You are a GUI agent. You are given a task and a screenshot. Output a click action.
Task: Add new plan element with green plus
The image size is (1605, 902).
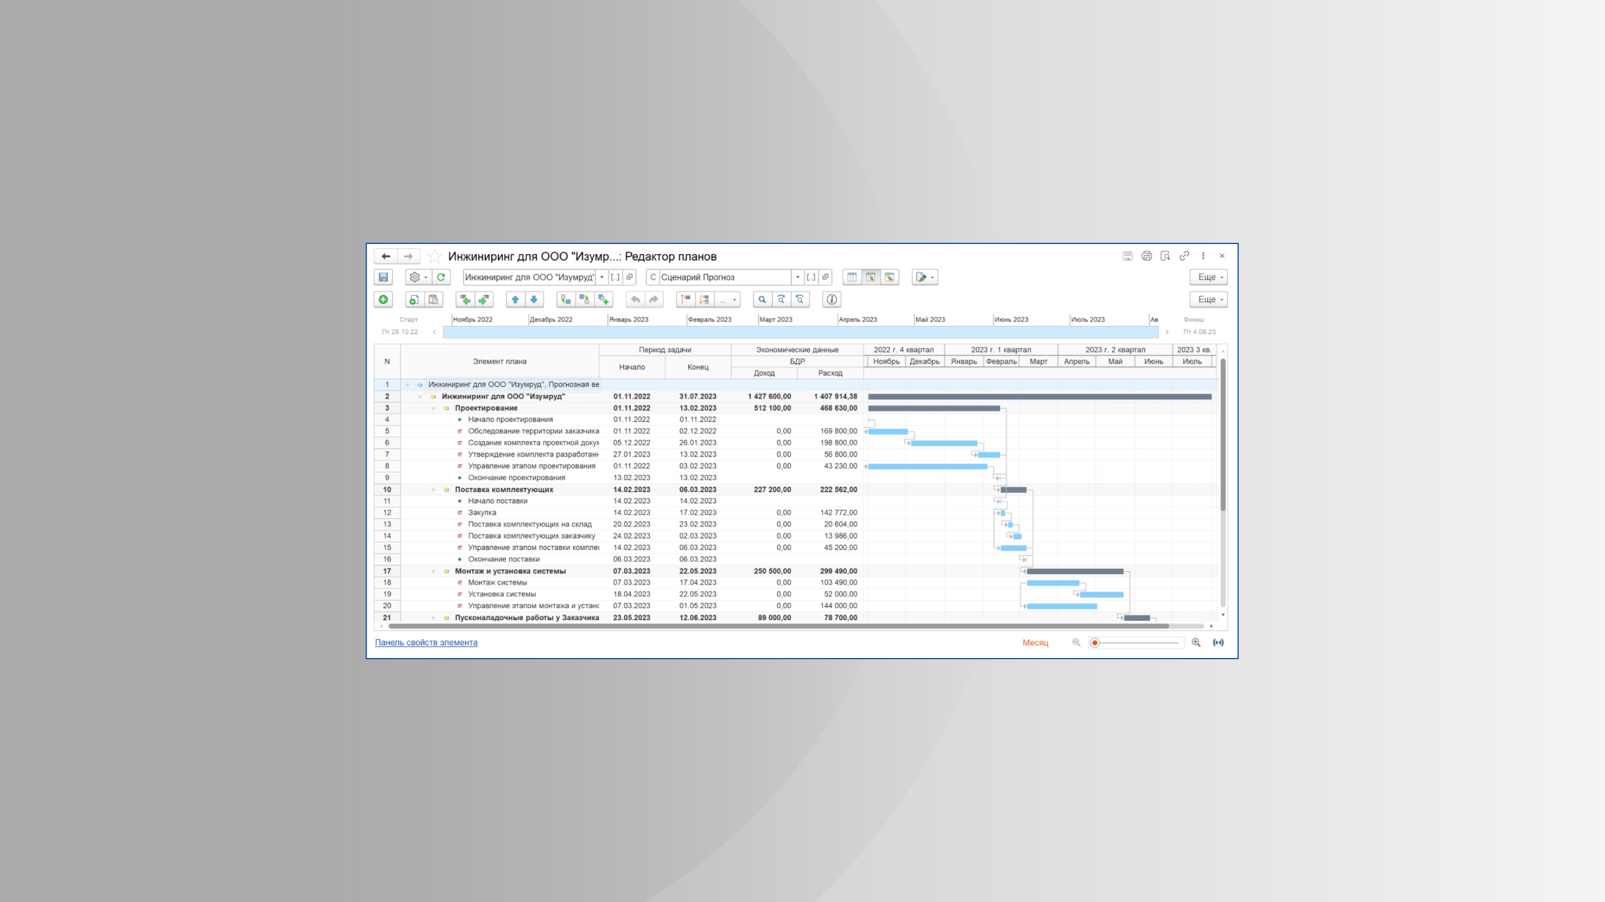click(383, 300)
